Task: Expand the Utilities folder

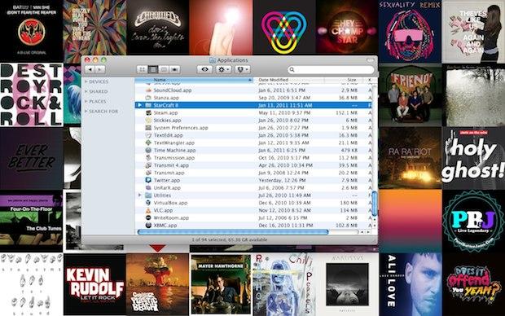Action: pyautogui.click(x=139, y=195)
